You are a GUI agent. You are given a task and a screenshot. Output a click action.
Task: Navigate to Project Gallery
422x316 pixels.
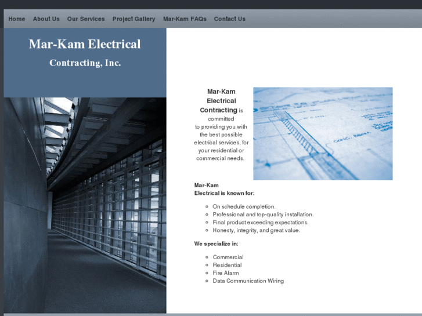pyautogui.click(x=134, y=19)
